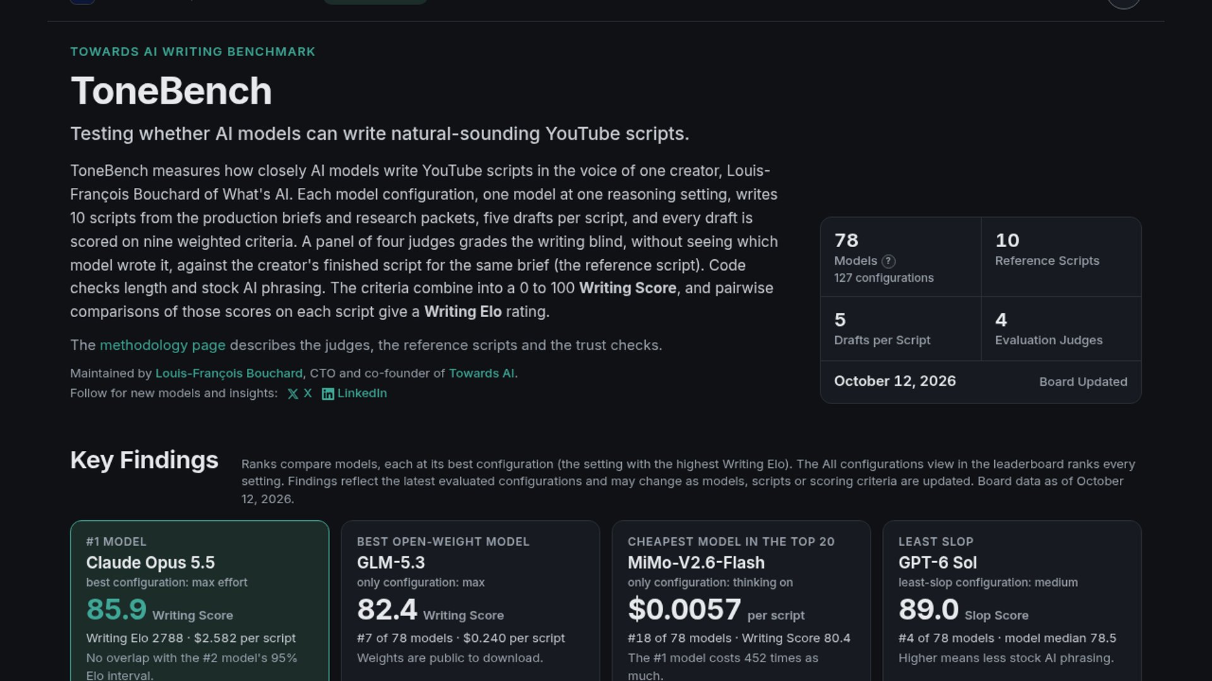
Task: Click 'Higher means less stock AI phrasing.' text
Action: tap(1006, 658)
